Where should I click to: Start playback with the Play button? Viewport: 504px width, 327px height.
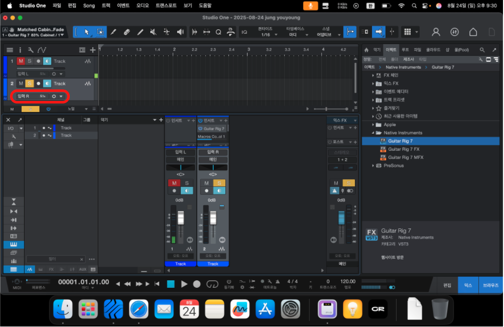tap(184, 284)
